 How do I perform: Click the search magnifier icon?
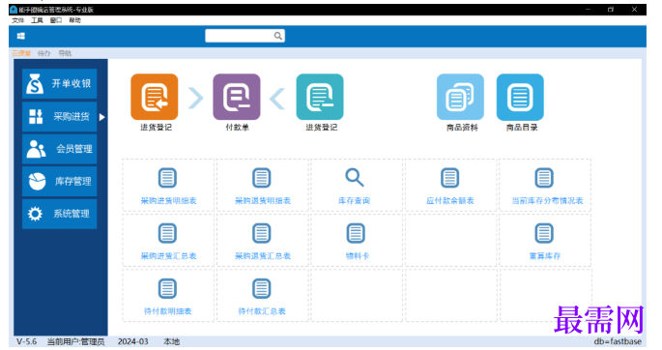coord(277,36)
